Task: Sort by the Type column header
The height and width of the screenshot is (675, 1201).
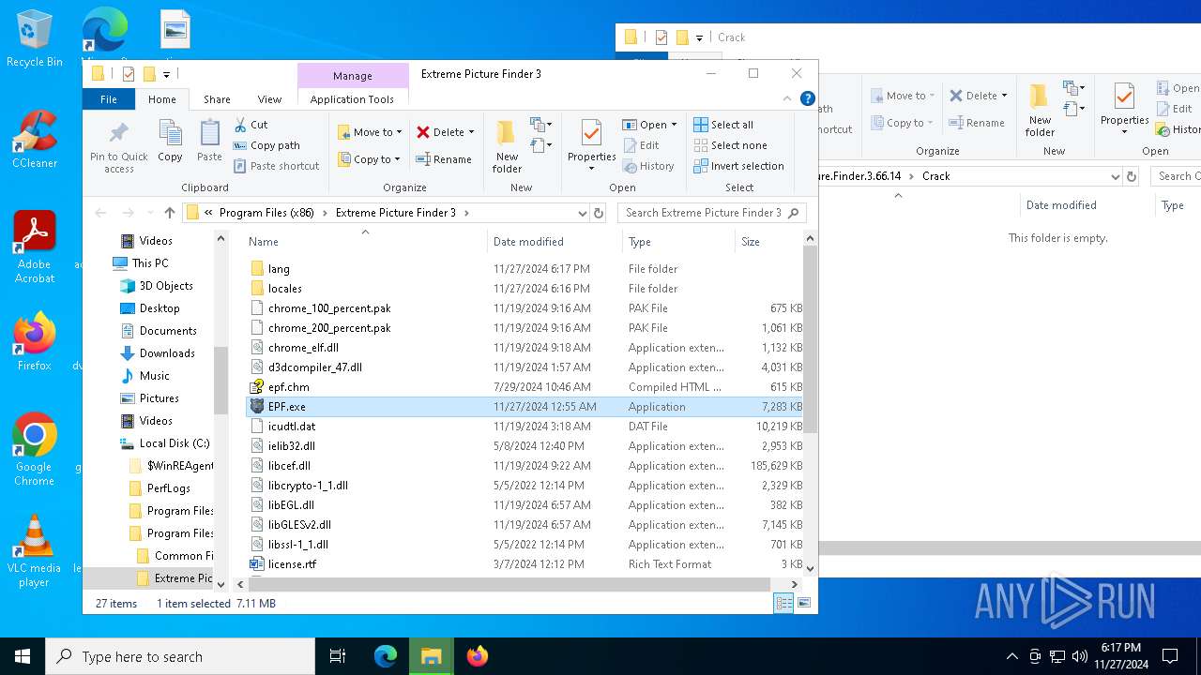Action: 677,242
